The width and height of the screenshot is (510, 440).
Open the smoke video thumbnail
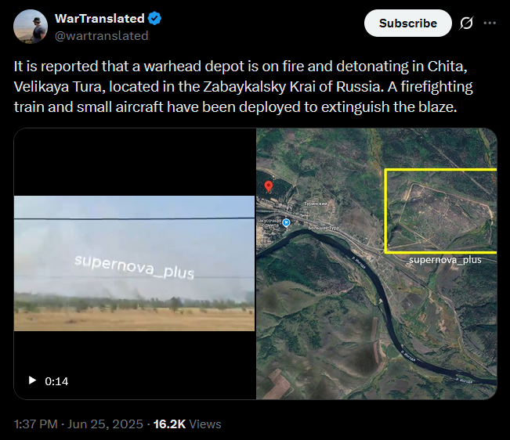134,263
